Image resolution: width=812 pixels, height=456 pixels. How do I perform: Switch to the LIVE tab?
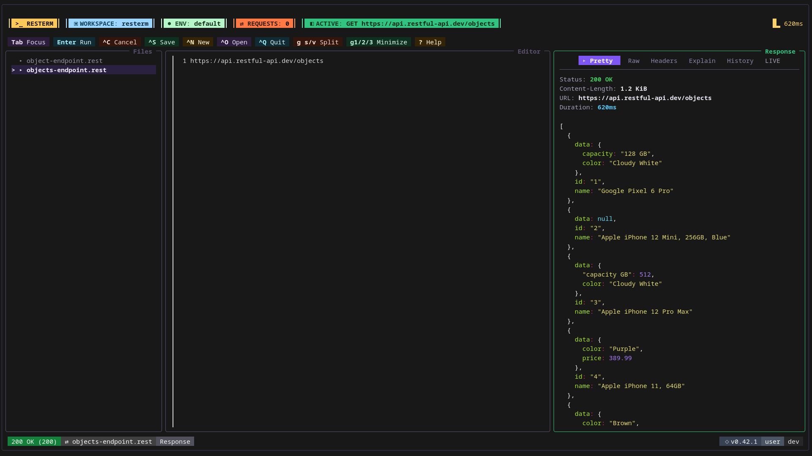(x=773, y=61)
